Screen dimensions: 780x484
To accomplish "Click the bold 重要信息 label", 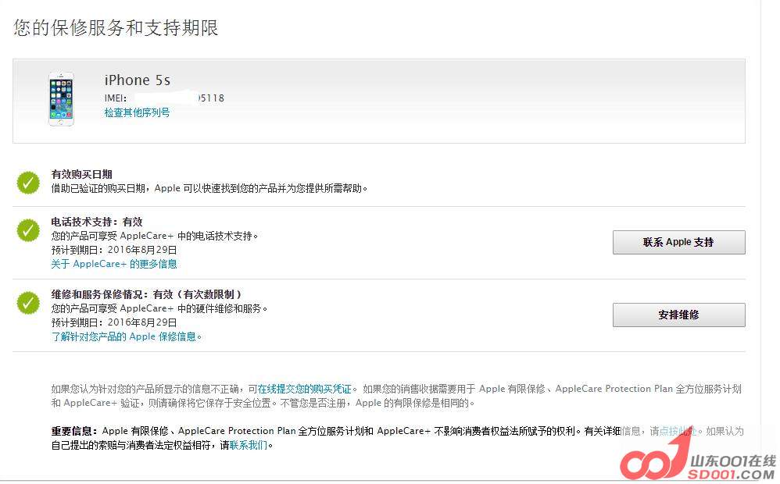I will [74, 431].
